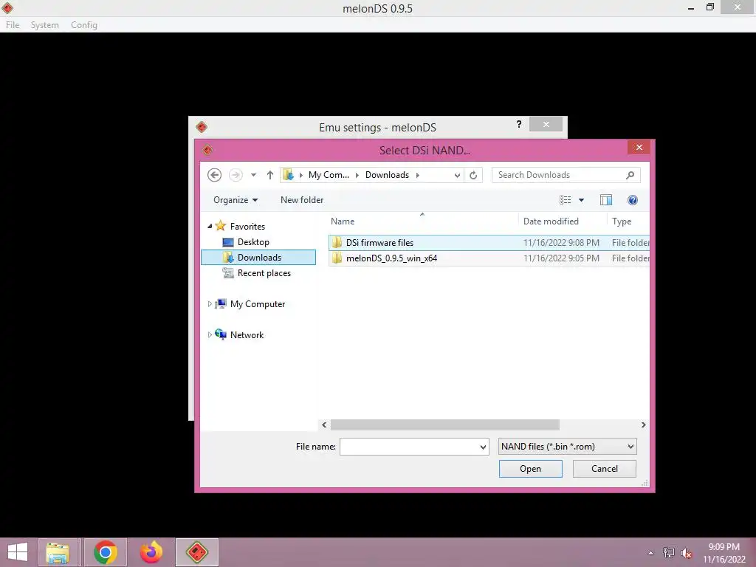Launch Chrome from the taskbar
This screenshot has height=567, width=756.
pos(106,552)
